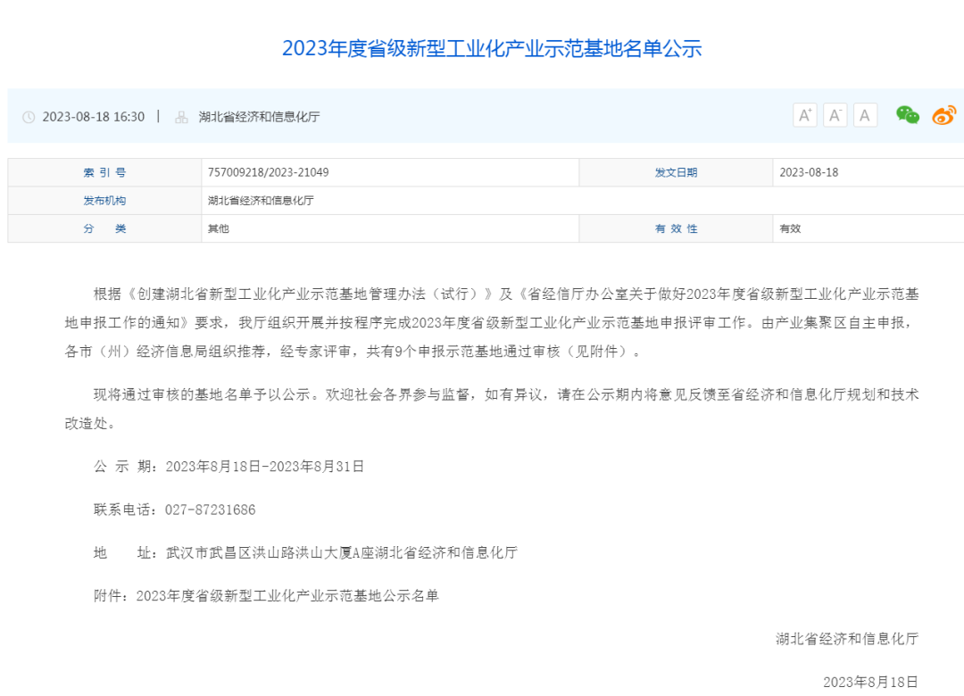Click the blue article title heading
Screen dimensions: 964x696
pos(492,48)
